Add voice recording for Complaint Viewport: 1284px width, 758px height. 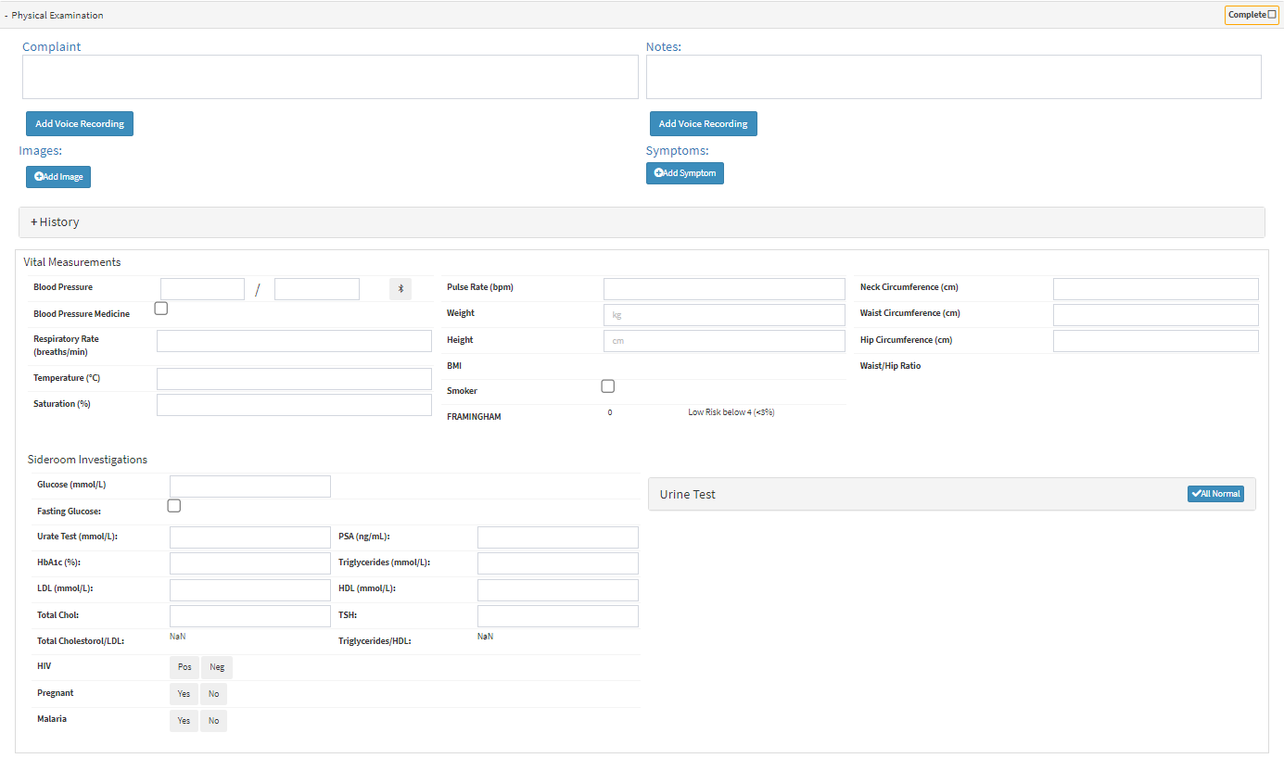pos(80,124)
